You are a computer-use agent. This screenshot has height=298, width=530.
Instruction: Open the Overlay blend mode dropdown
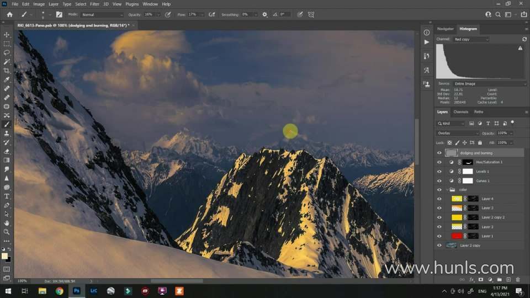(x=458, y=133)
